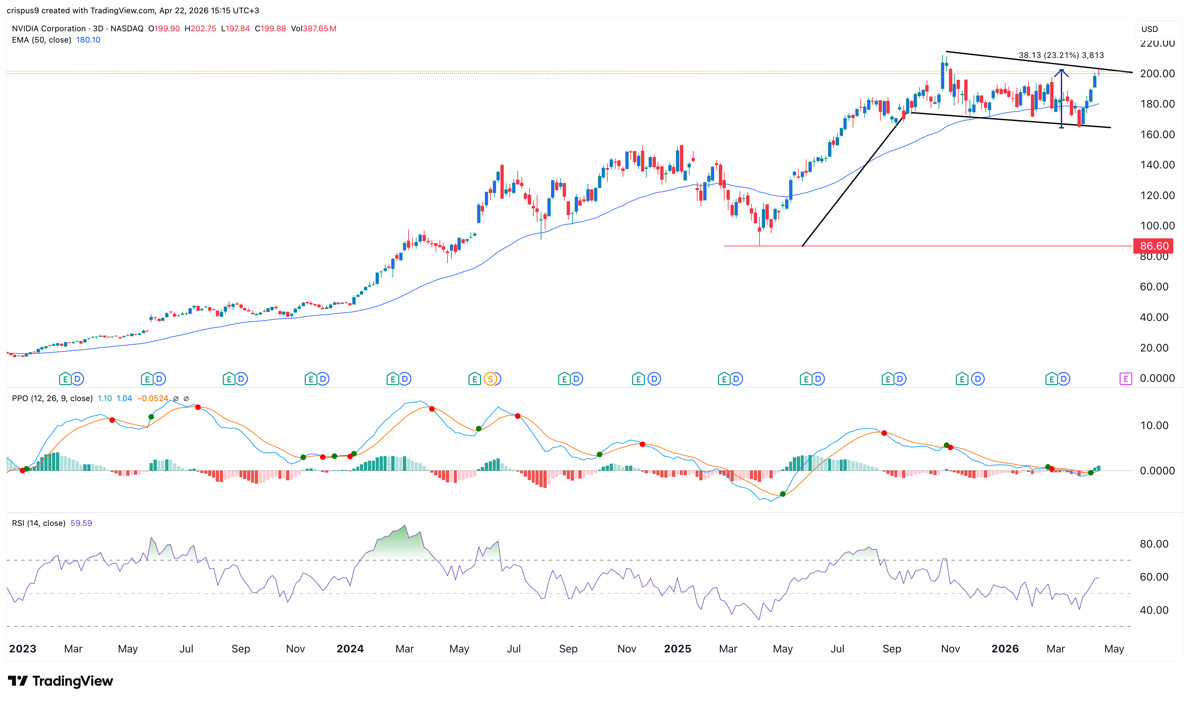
Task: Click the 200.00 price axis label
Action: [x=1157, y=74]
